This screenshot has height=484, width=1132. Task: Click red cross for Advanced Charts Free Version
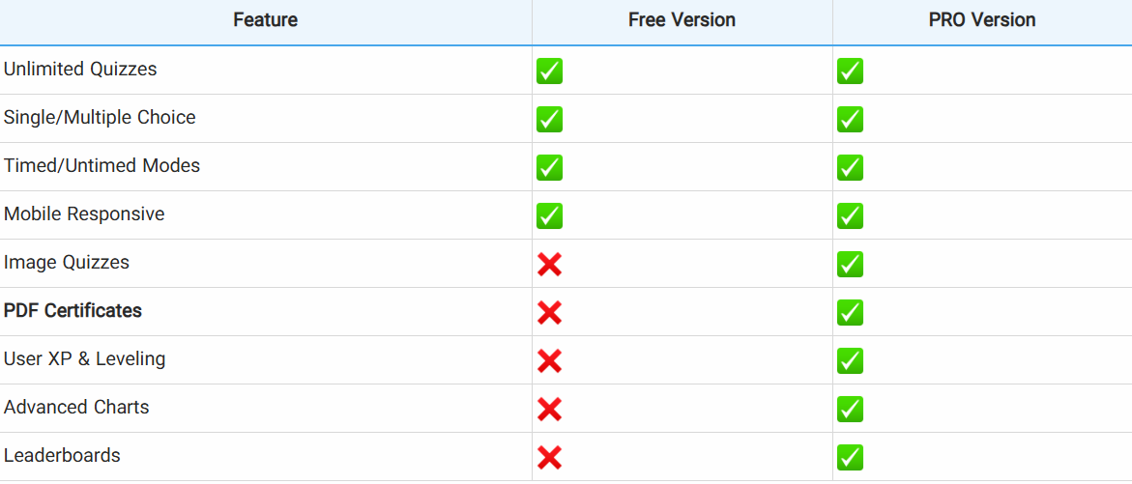(x=549, y=409)
